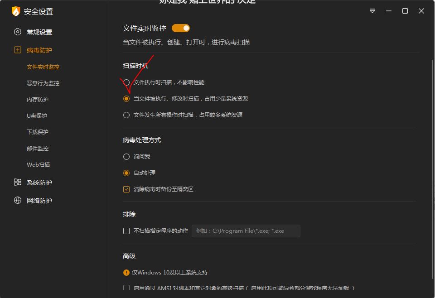Collapse the 病毒防护 sidebar section

39,50
